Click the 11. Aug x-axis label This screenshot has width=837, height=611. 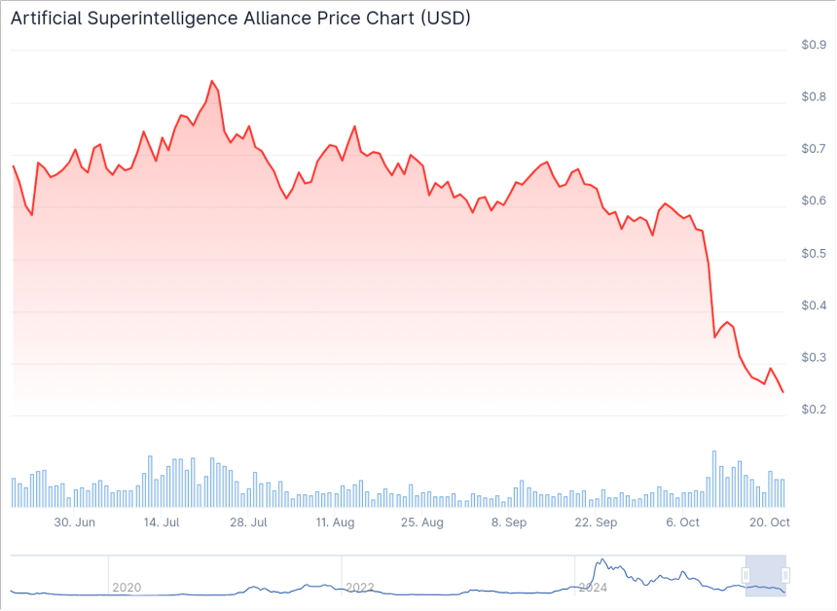click(x=335, y=522)
